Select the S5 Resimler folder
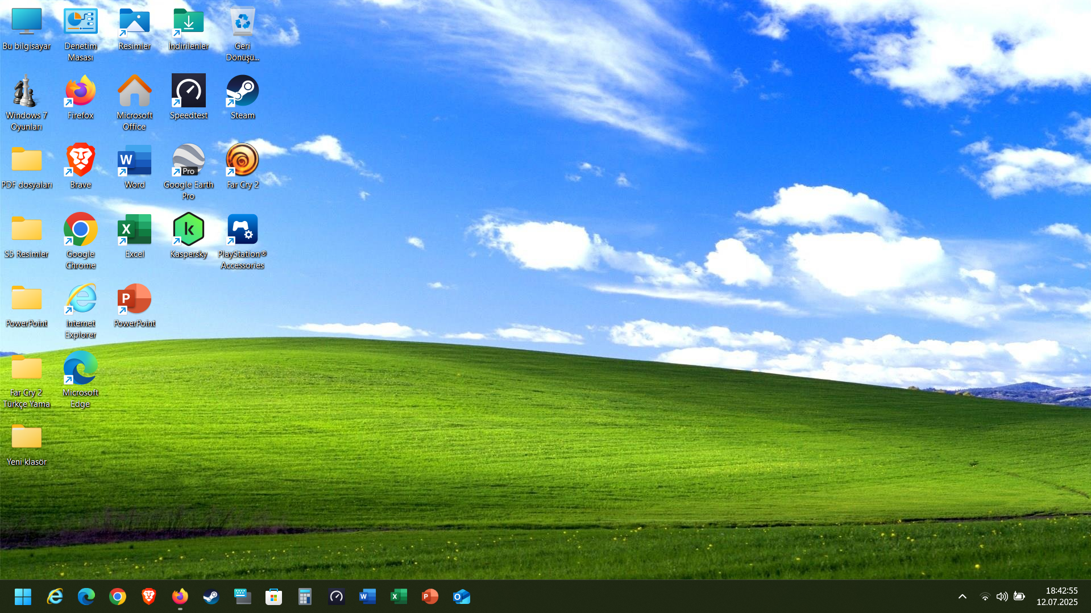Viewport: 1091px width, 613px height. [27, 237]
